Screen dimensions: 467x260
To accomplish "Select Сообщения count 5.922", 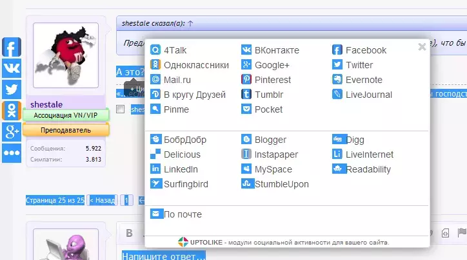I will tap(94, 148).
